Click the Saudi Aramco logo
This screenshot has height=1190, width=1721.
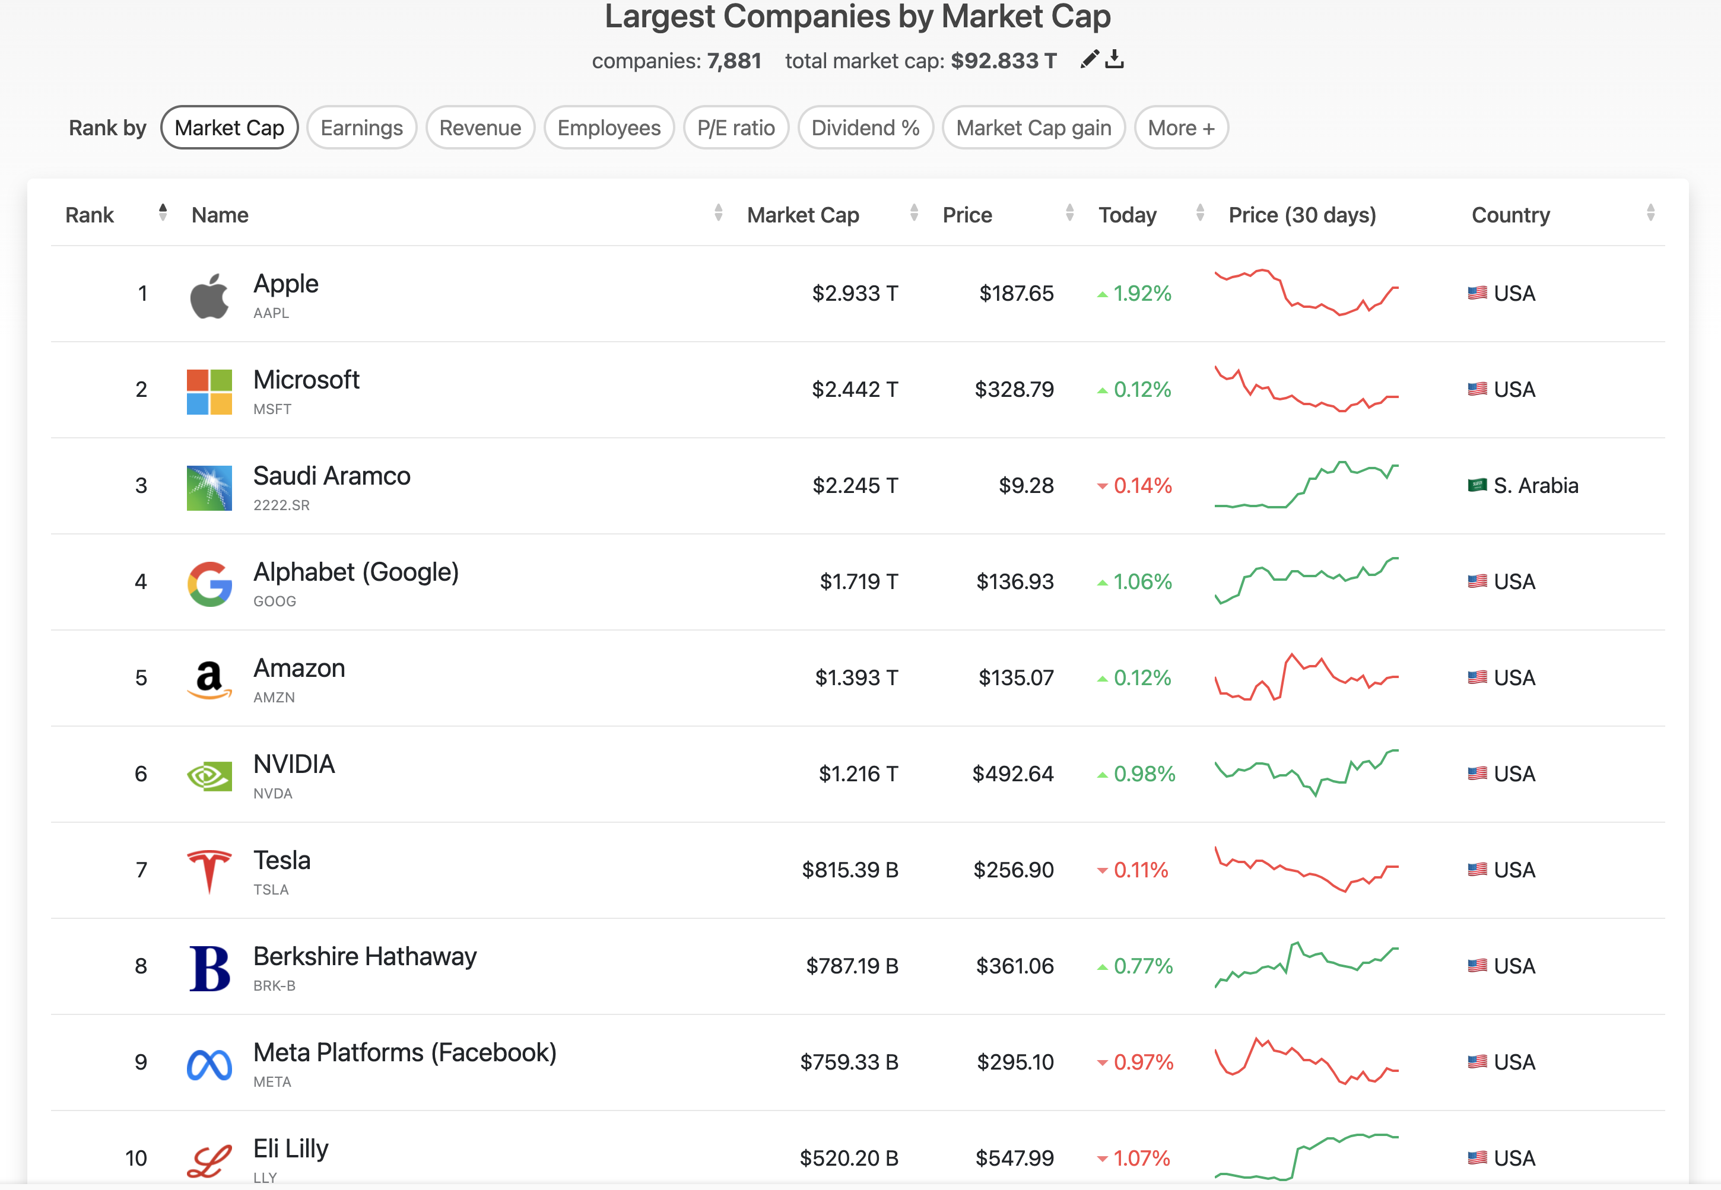click(209, 488)
